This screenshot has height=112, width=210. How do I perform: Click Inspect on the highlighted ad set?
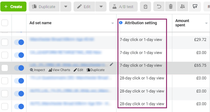tap(37, 70)
